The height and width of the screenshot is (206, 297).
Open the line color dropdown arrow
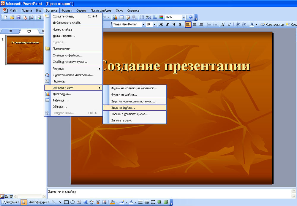point(126,202)
